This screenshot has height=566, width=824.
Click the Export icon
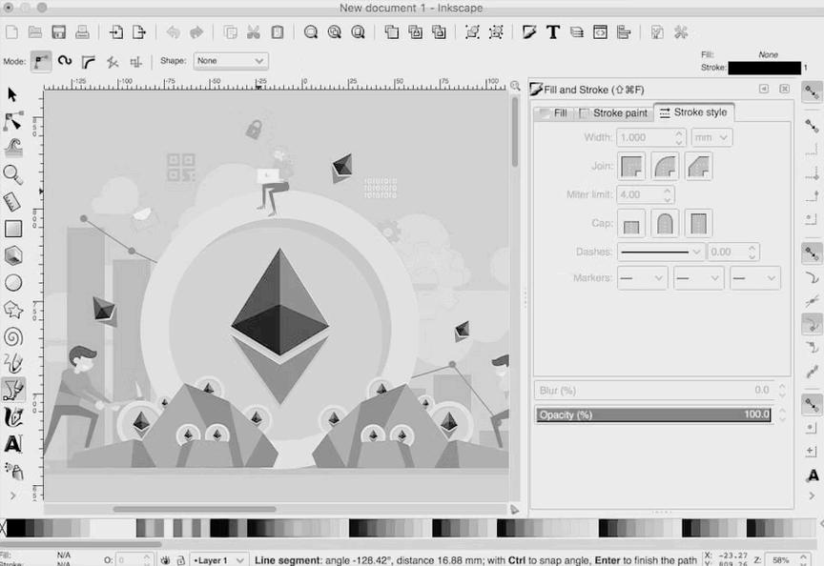coord(139,32)
